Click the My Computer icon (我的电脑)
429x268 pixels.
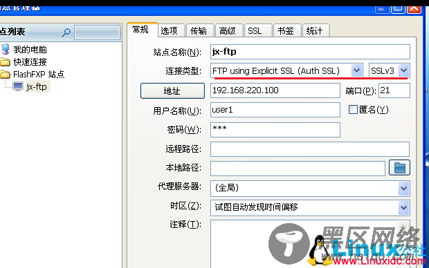click(6, 50)
